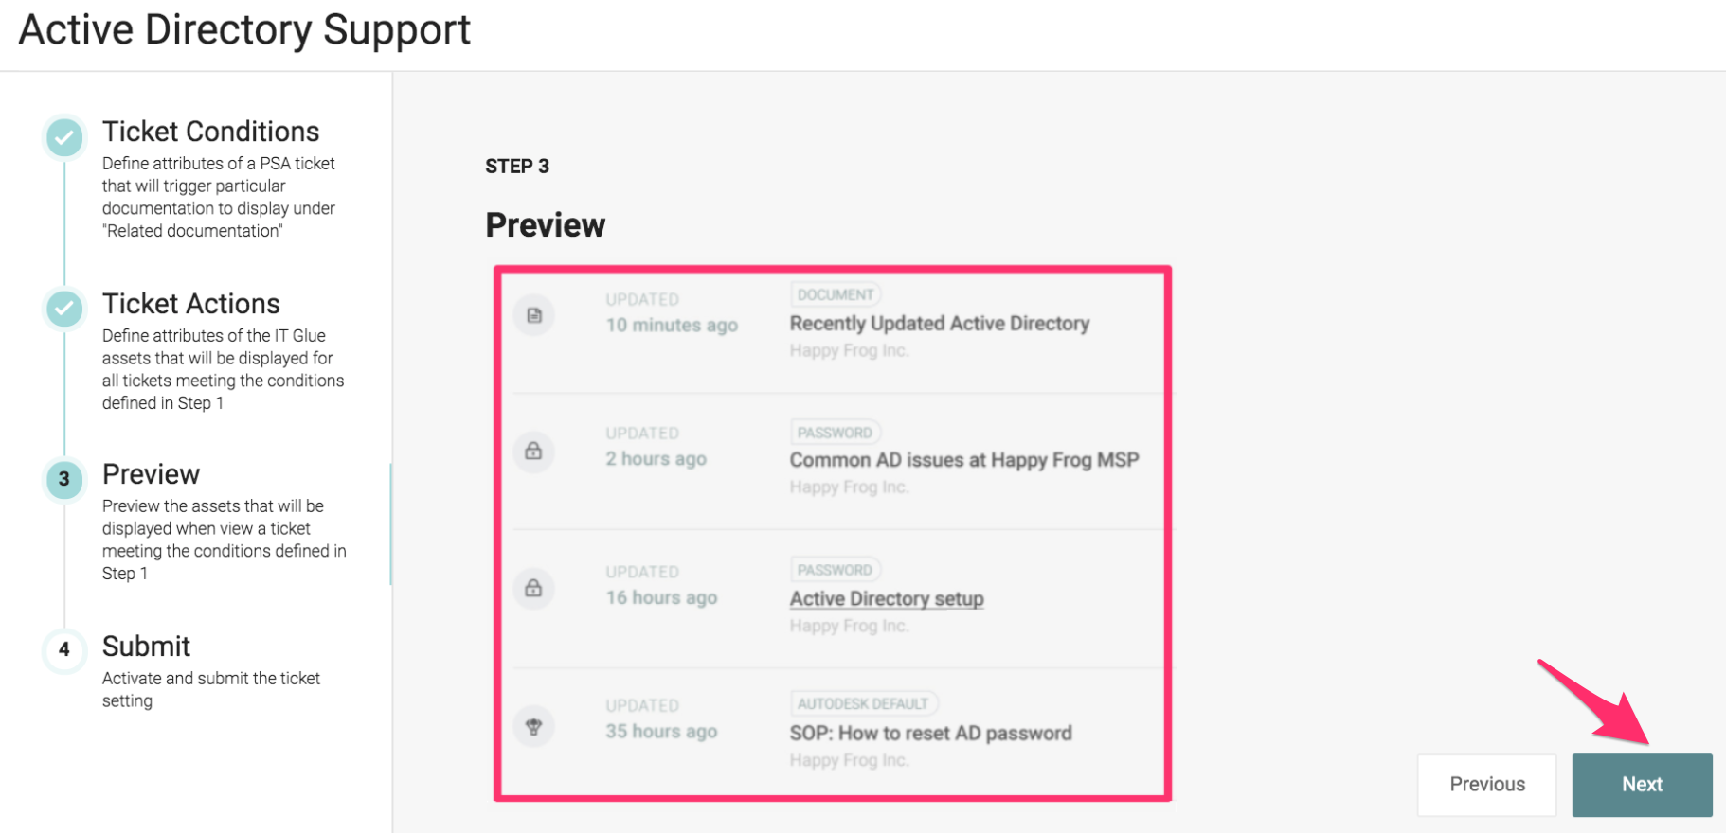Expand the Recently Updated Active Directory entry

(940, 323)
